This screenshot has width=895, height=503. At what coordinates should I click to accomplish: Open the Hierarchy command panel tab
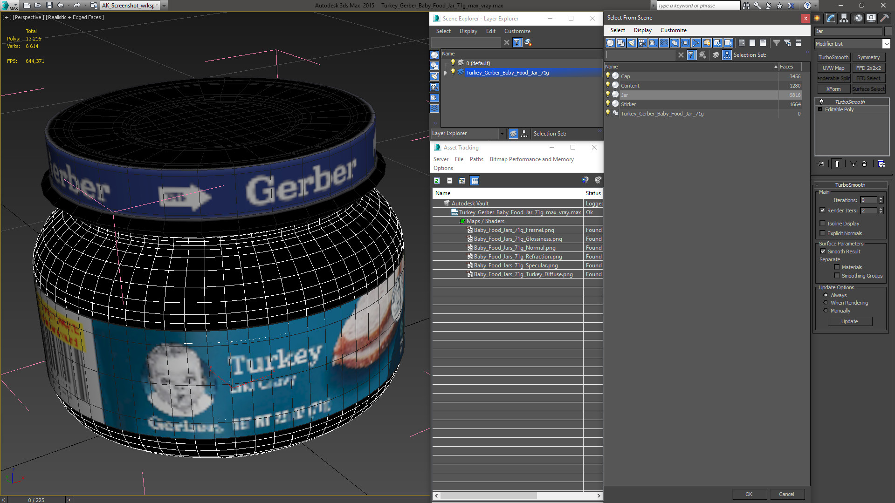click(844, 18)
